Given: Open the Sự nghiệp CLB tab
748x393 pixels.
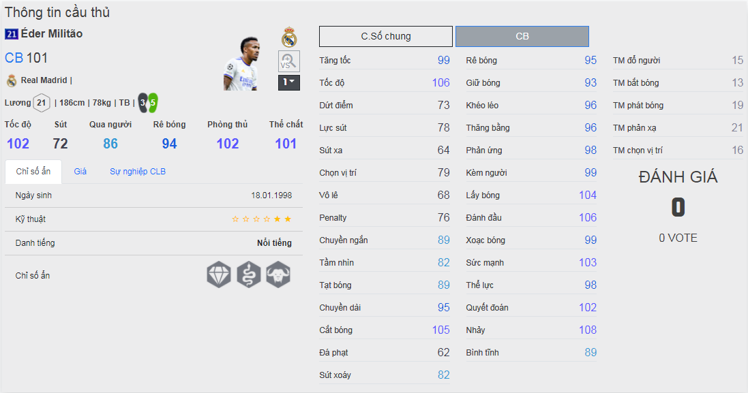Looking at the screenshot, I should pos(138,172).
